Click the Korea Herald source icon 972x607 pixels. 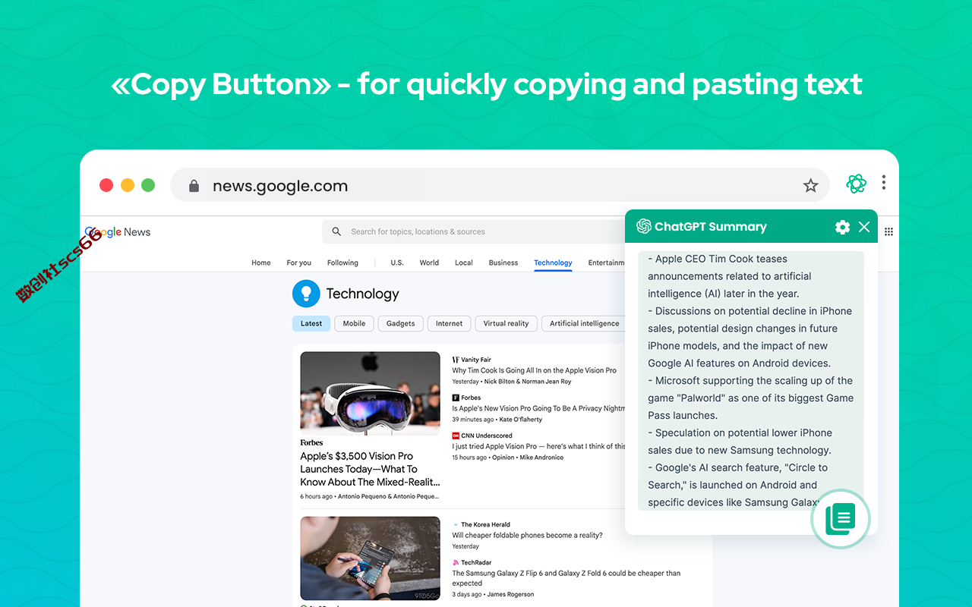[456, 524]
